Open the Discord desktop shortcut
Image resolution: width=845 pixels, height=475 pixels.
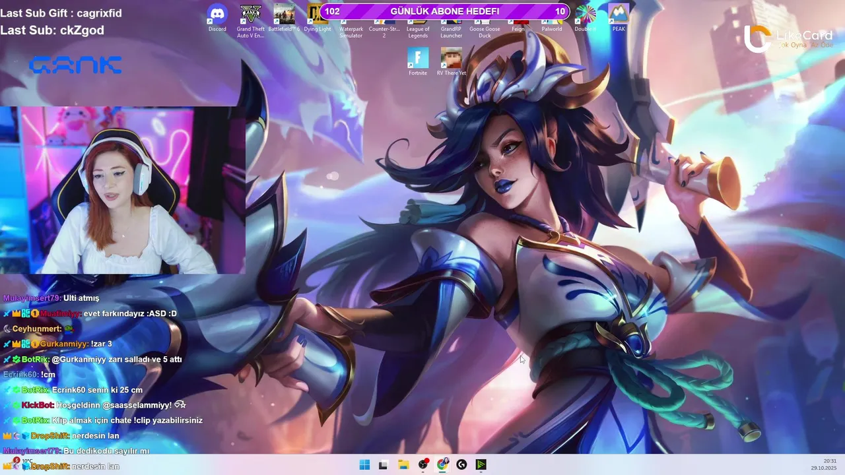pos(217,18)
